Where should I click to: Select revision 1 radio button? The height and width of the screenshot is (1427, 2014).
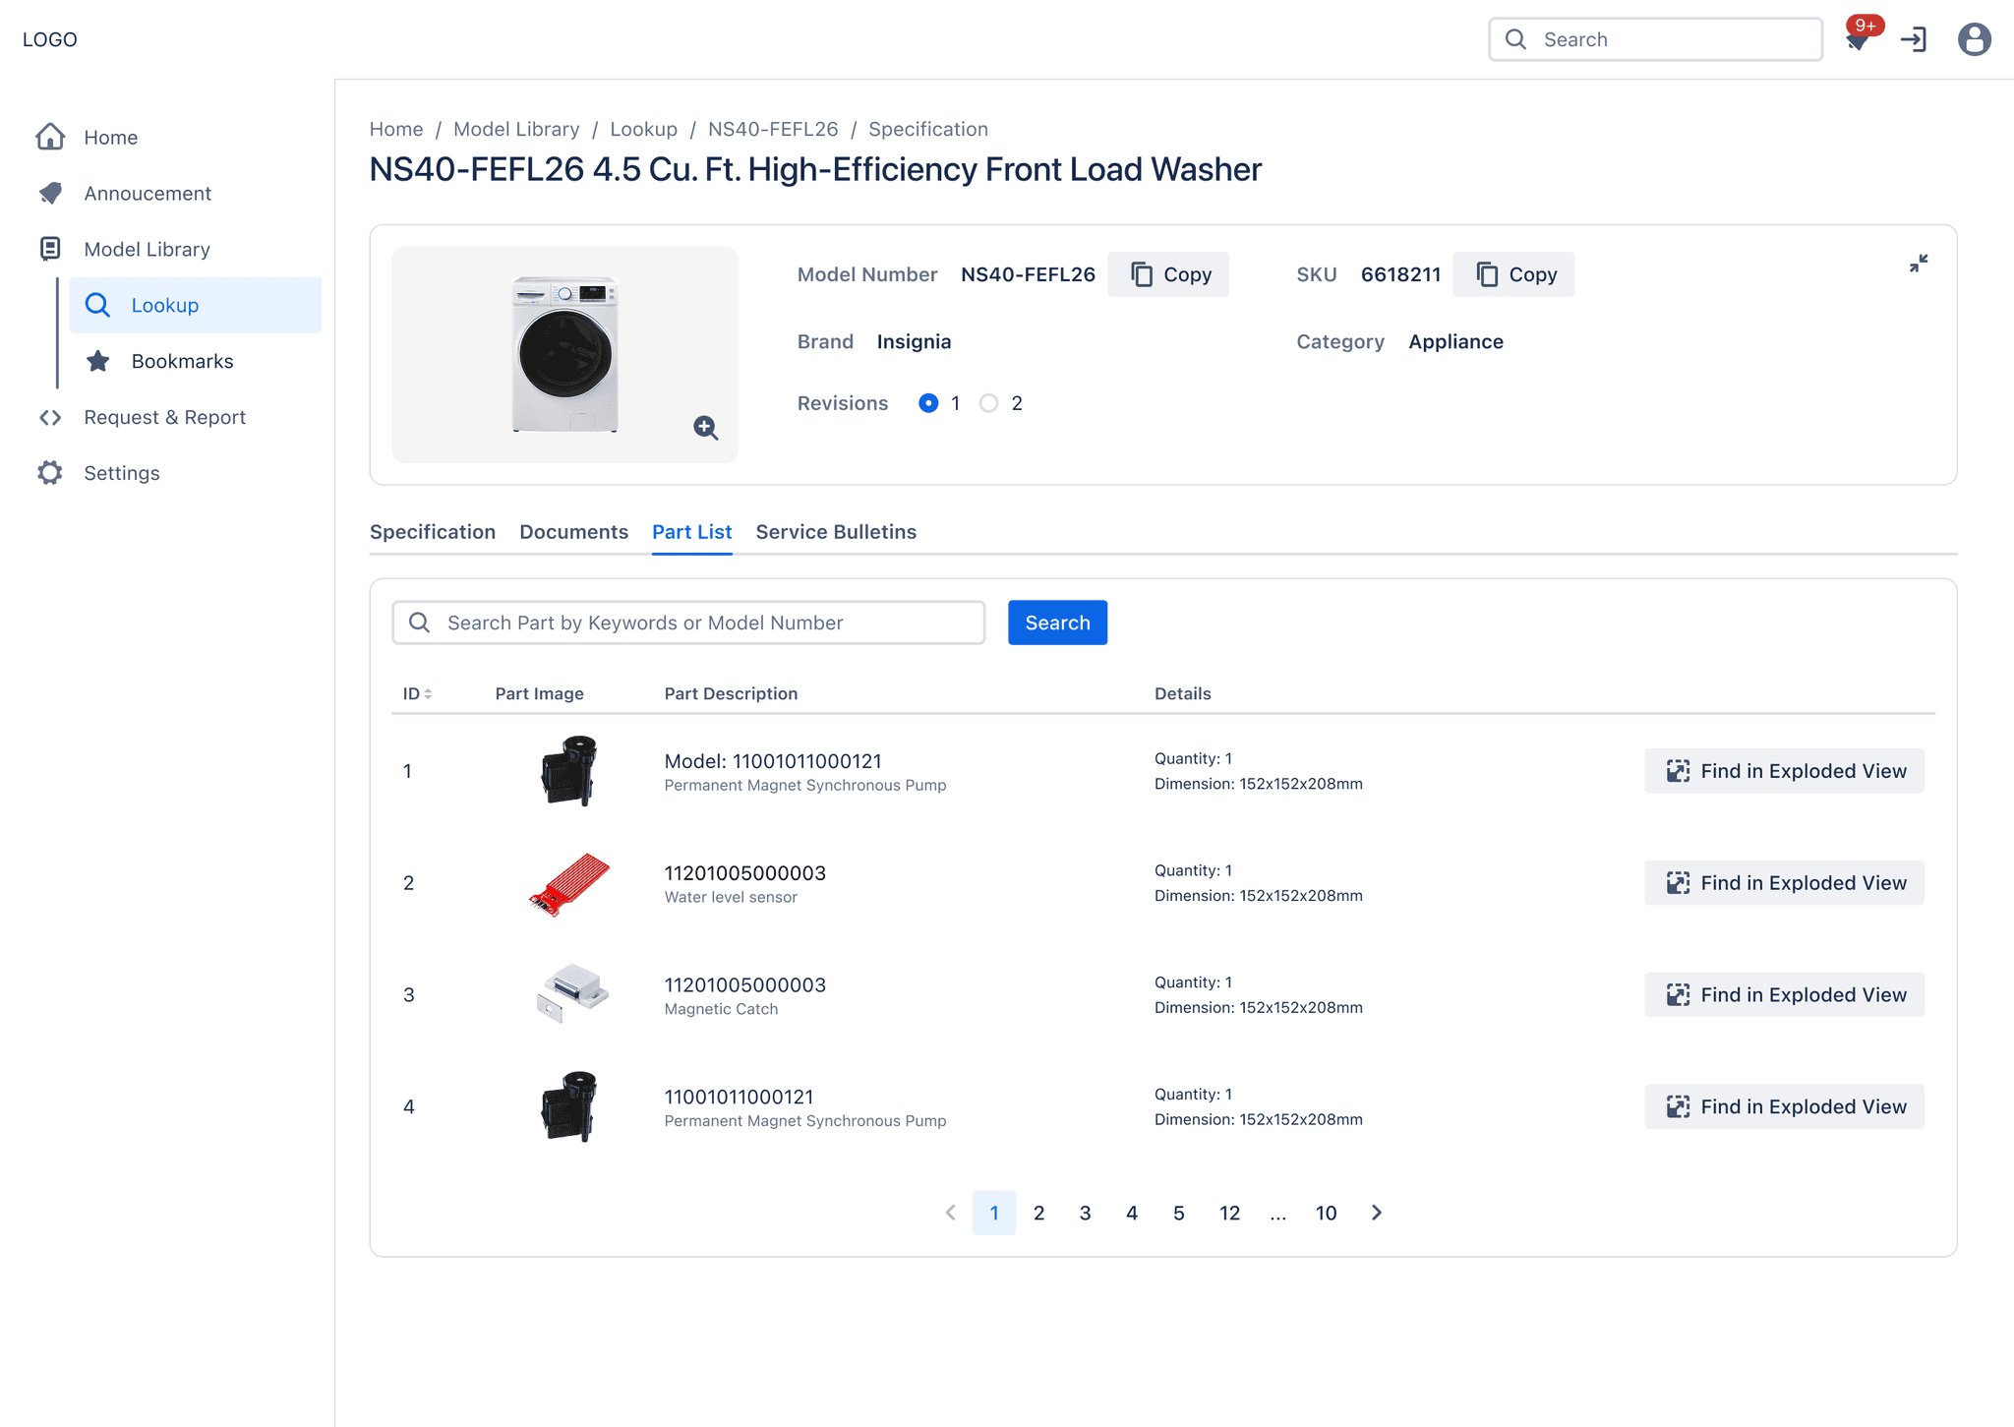point(928,403)
